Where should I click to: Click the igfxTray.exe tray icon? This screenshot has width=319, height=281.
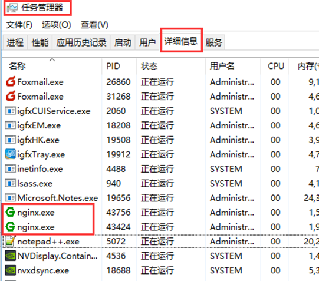[x=10, y=154]
